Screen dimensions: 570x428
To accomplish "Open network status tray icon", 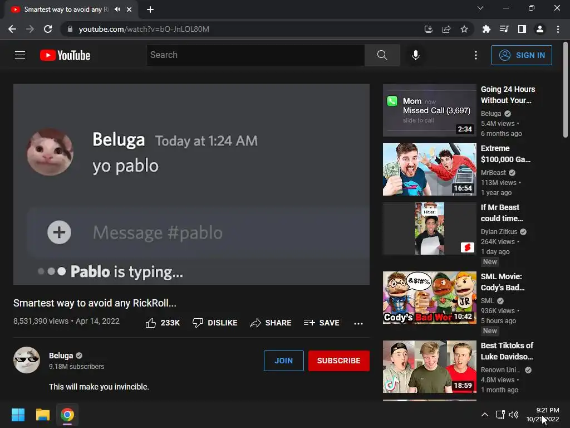I will coord(500,415).
